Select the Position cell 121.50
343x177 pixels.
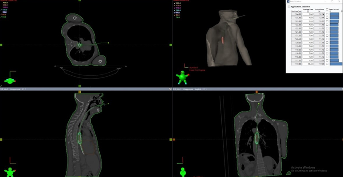click(296, 32)
